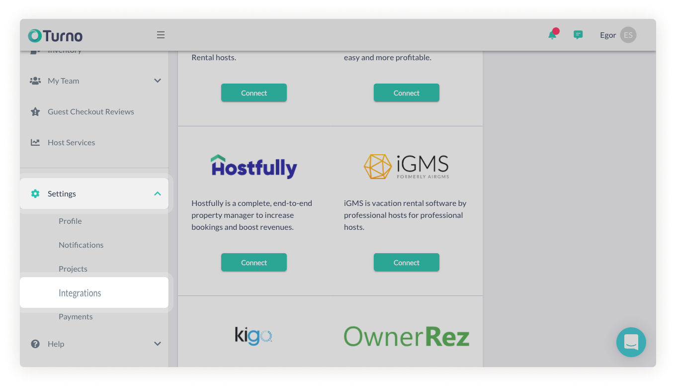The image size is (676, 388).
Task: Click the My Team people icon
Action: 35,81
